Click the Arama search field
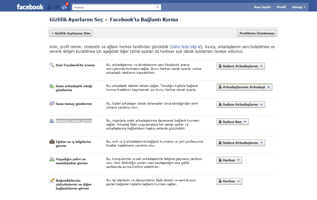317x200 pixels. (113, 7)
